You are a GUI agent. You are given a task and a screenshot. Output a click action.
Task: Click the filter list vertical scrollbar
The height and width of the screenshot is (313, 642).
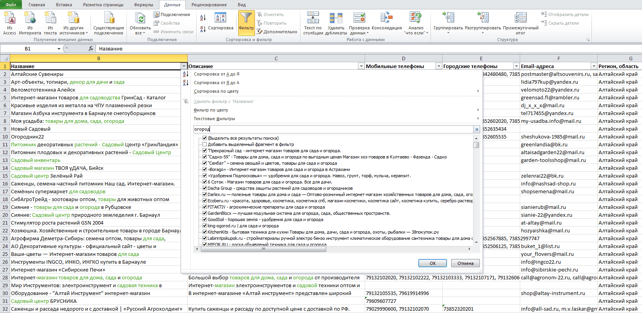point(476,190)
